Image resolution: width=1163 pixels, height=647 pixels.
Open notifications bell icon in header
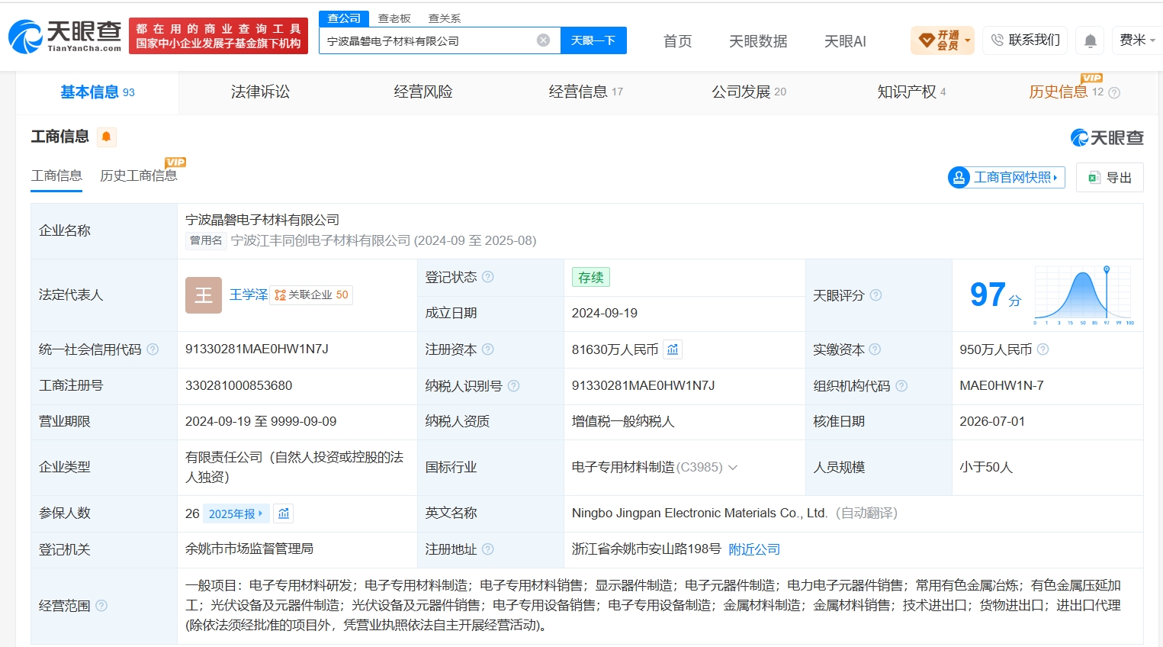[1091, 40]
